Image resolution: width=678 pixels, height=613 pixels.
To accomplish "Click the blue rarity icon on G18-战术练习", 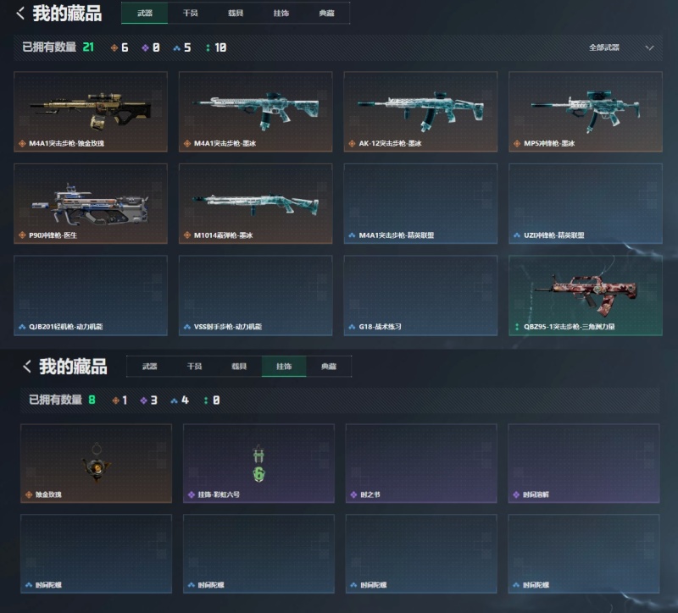I will click(x=352, y=327).
